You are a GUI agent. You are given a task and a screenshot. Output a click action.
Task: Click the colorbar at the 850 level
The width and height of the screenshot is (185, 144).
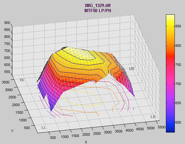pos(170,26)
